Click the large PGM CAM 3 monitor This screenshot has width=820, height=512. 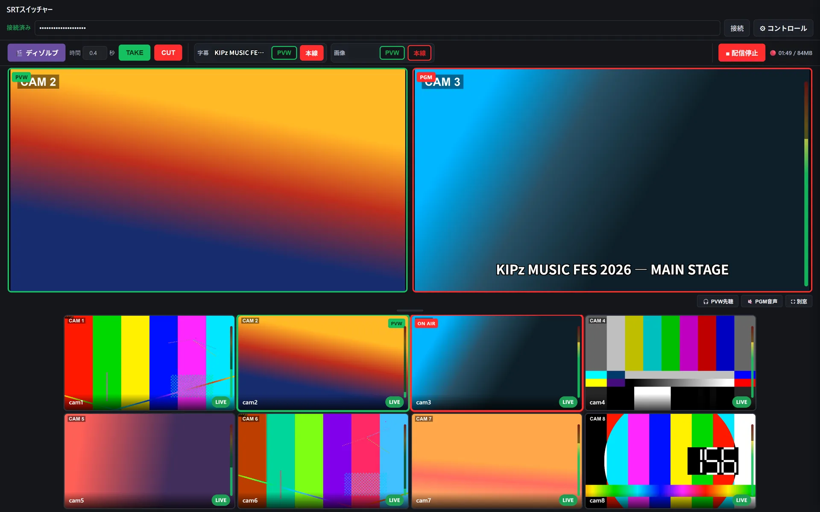coord(612,180)
